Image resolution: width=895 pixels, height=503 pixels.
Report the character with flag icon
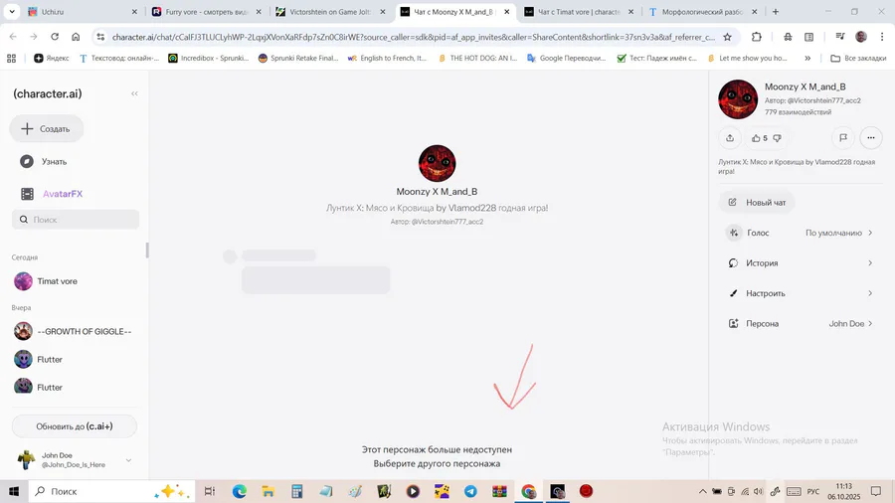(x=843, y=137)
